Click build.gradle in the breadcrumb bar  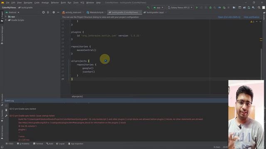26,7
